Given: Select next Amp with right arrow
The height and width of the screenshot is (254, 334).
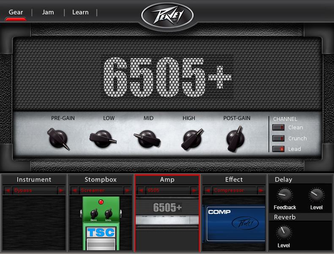Looking at the screenshot, I should coord(194,190).
